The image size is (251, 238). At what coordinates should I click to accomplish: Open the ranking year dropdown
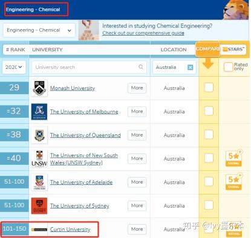pyautogui.click(x=14, y=67)
